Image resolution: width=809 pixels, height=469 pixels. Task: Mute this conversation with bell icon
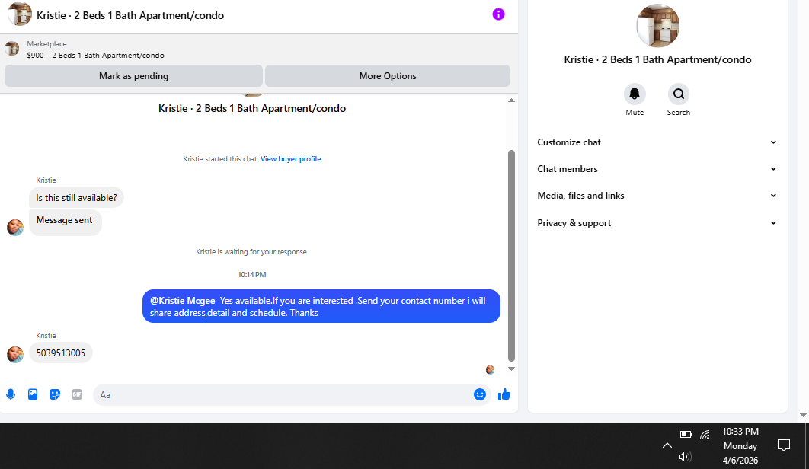pyautogui.click(x=635, y=94)
